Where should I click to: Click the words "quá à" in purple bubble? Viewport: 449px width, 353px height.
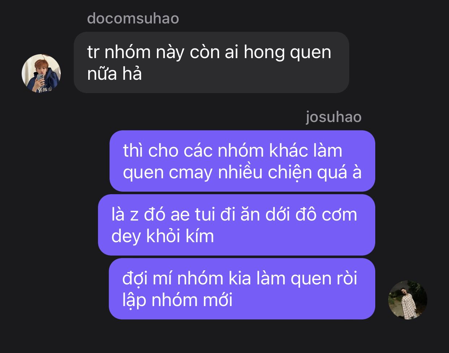pyautogui.click(x=339, y=173)
